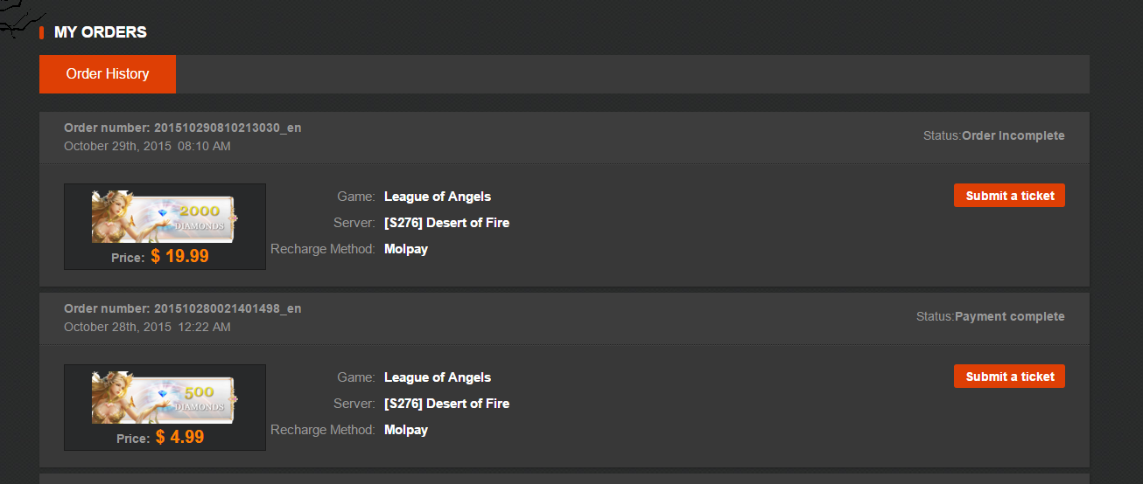Click the Payment complete status
The height and width of the screenshot is (484, 1143).
pyautogui.click(x=1009, y=316)
